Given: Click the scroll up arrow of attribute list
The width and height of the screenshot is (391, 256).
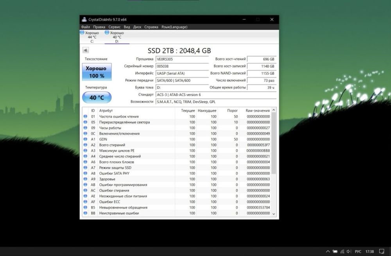Looking at the screenshot, I should pyautogui.click(x=274, y=110).
